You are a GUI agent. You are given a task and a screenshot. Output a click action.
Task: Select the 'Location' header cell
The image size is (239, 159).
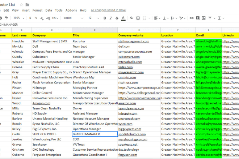[178, 35]
